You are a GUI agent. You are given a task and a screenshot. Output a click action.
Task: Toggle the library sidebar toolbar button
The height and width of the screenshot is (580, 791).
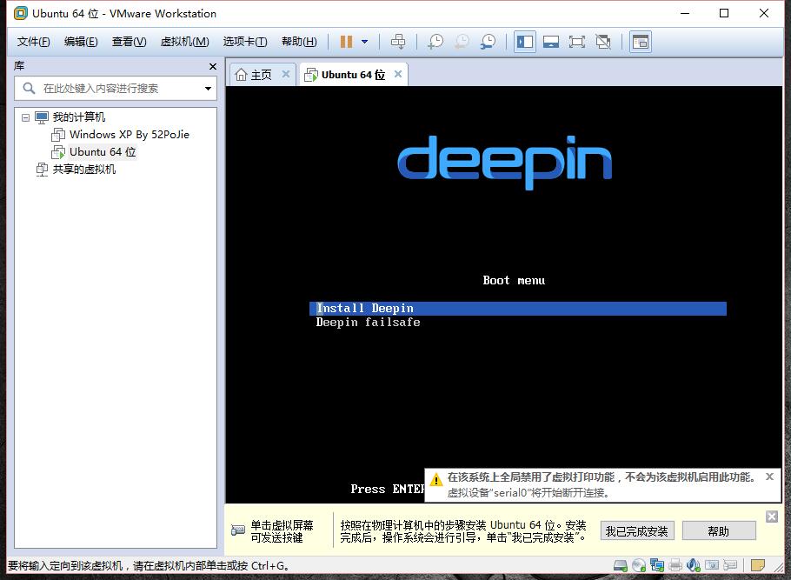tap(525, 42)
